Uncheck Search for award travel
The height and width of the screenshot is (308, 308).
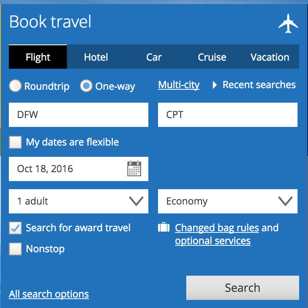click(x=15, y=228)
